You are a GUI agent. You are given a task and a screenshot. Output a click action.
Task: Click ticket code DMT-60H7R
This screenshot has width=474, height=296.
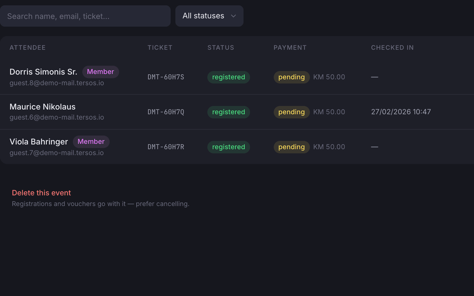click(x=166, y=147)
